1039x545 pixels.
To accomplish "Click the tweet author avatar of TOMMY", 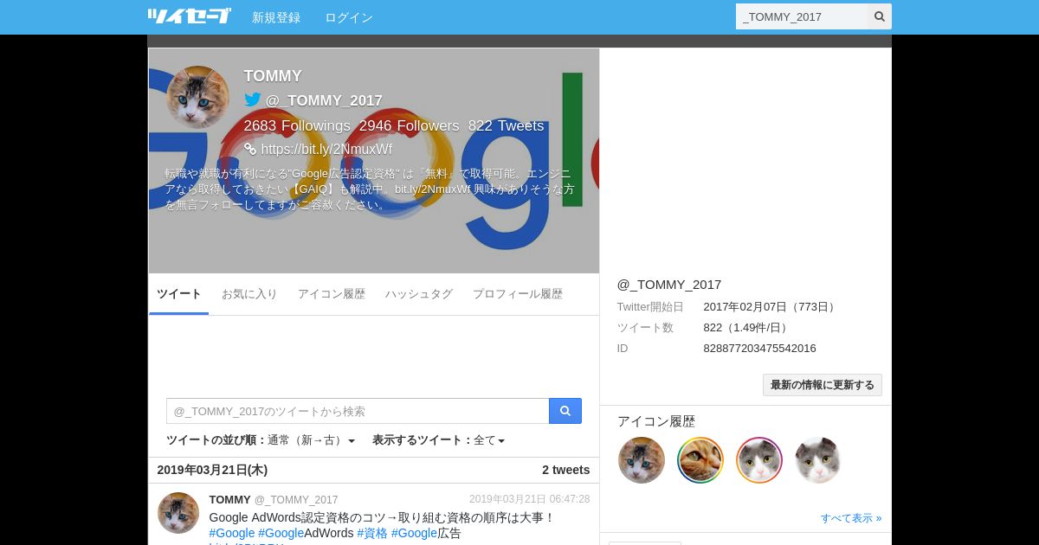I will (178, 513).
